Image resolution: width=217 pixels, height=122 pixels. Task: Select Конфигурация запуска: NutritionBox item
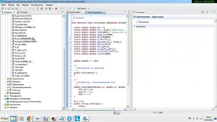point(25,102)
